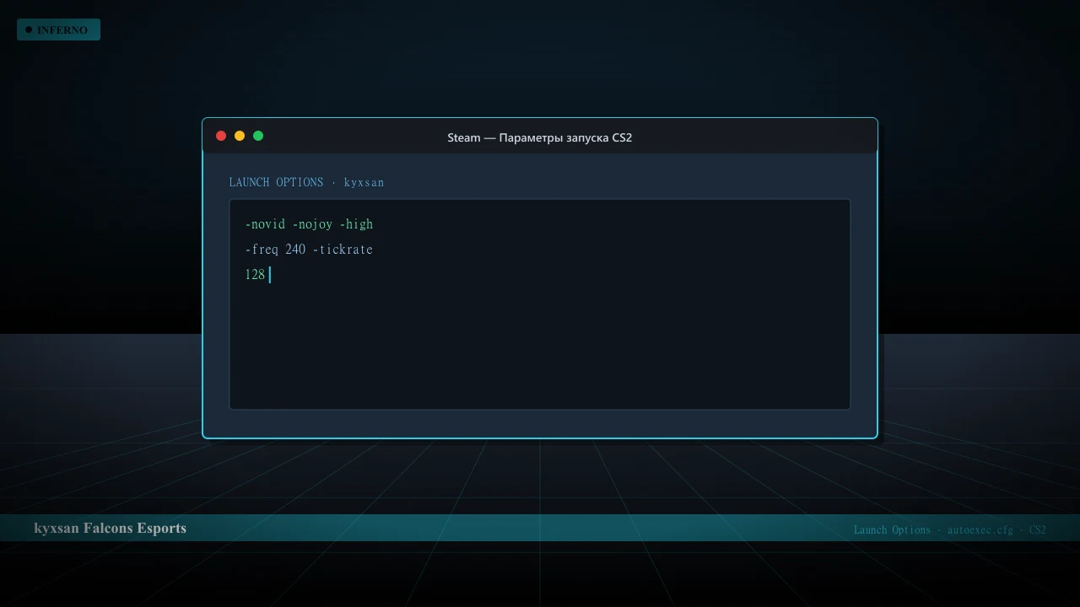1080x607 pixels.
Task: Click the '128' value line
Action: pyautogui.click(x=256, y=275)
